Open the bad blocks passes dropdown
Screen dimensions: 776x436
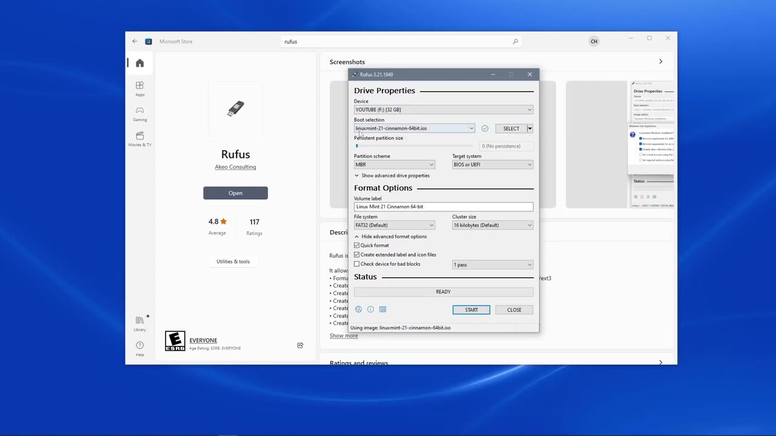(x=492, y=265)
